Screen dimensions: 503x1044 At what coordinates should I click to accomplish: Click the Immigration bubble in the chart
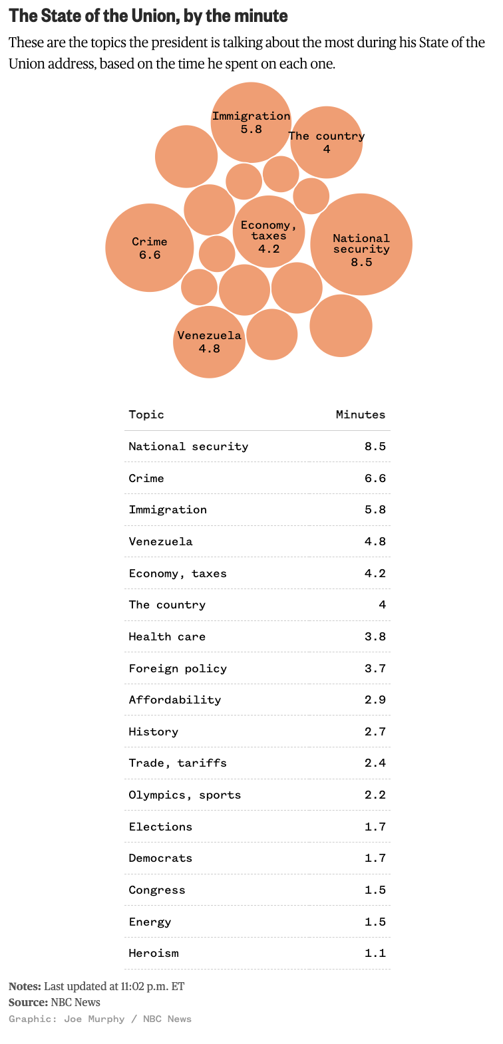pos(251,122)
